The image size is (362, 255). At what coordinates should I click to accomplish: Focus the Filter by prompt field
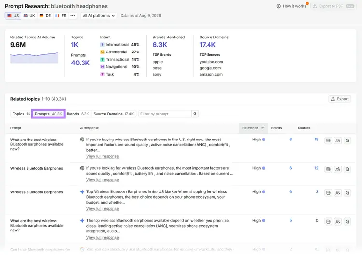click(x=165, y=114)
